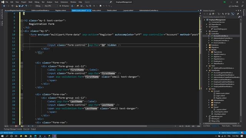
Task: Start debugging with the IIS Express play button
Action: [x=65, y=6]
